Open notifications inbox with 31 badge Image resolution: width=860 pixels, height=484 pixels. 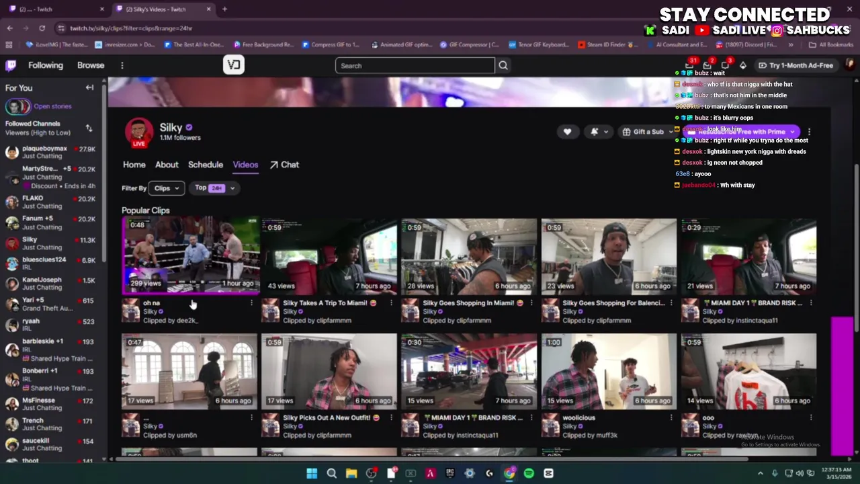pos(689,65)
